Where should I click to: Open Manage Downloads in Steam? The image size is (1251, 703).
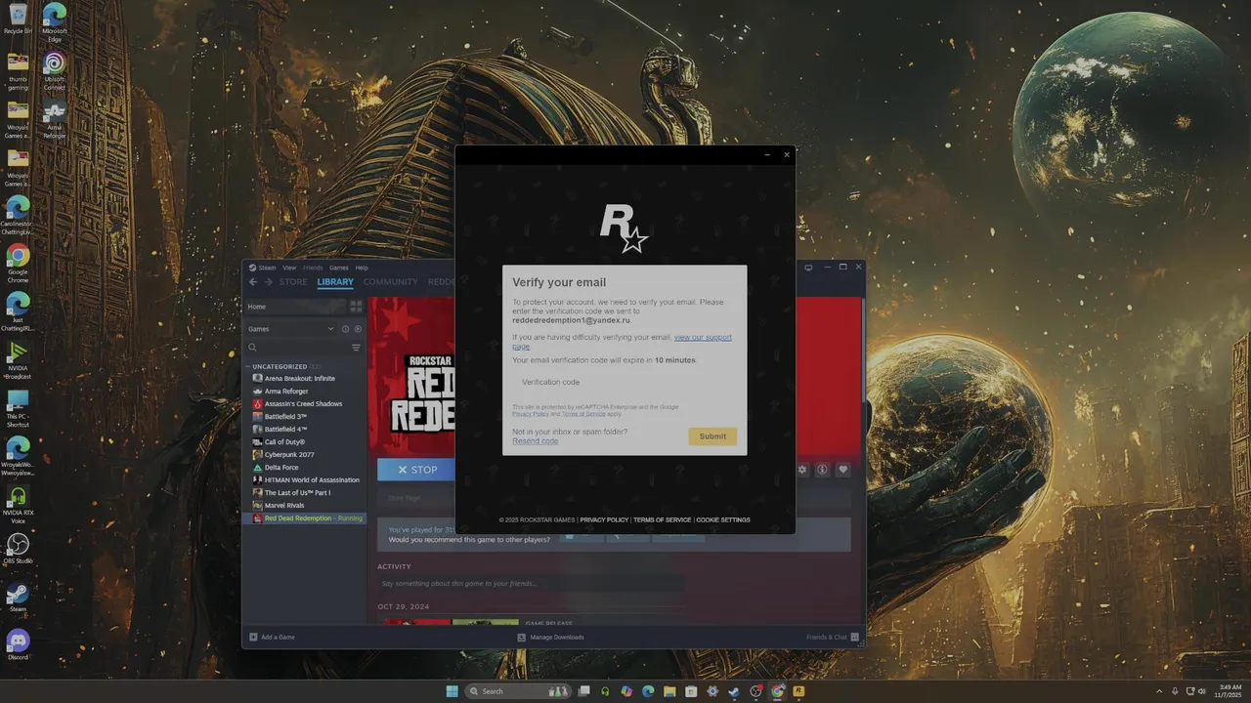click(551, 637)
